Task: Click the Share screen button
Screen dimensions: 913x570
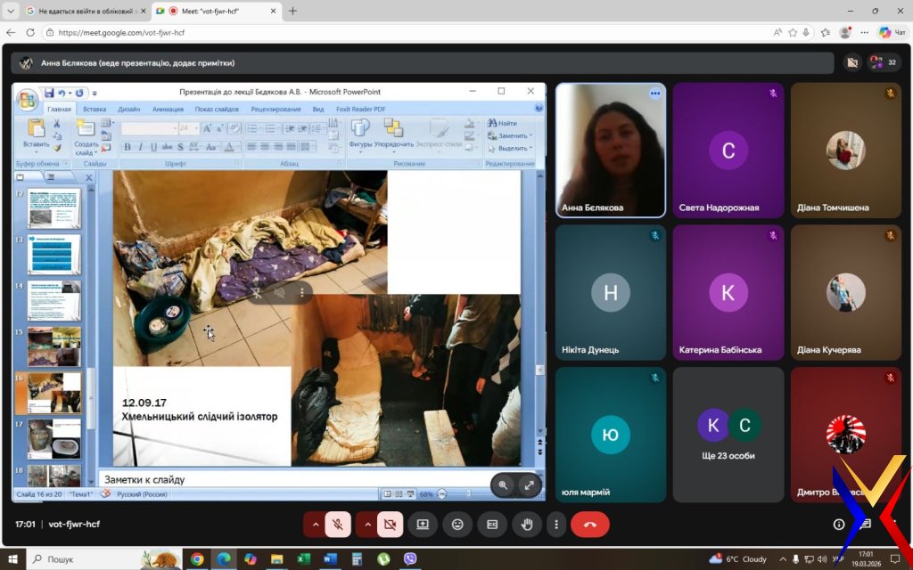Action: click(x=424, y=525)
